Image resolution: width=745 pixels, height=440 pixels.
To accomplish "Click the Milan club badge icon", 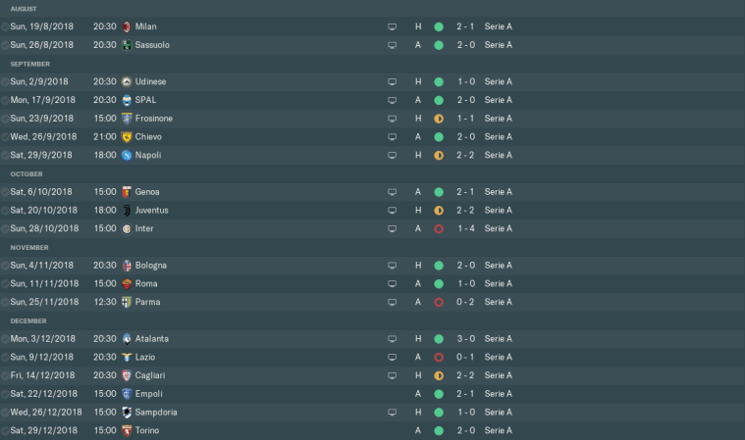I will pyautogui.click(x=127, y=26).
